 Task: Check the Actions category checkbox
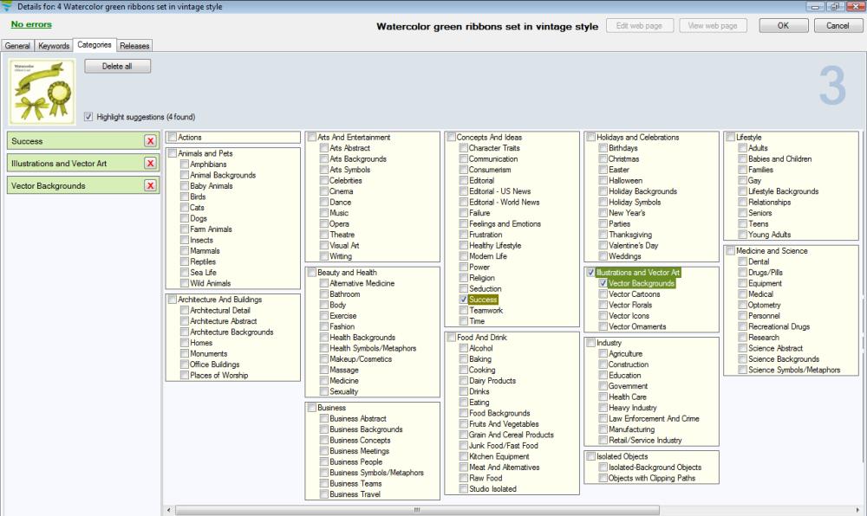point(173,137)
